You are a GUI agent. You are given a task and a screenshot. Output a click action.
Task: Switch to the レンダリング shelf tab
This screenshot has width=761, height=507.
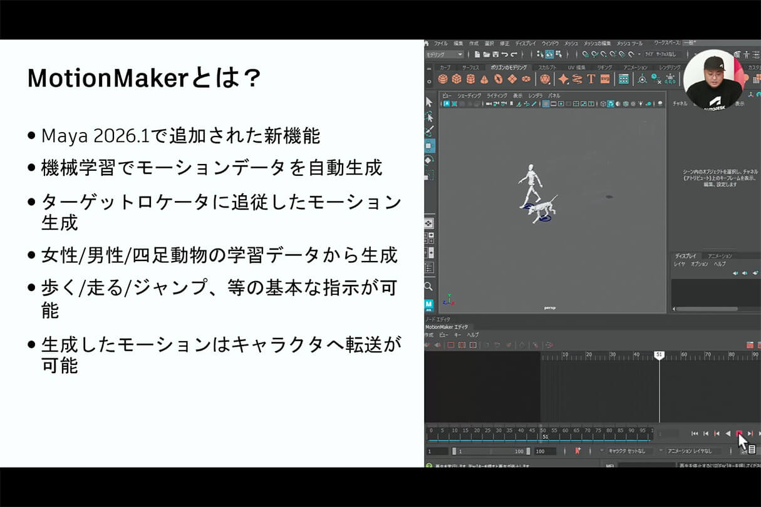pyautogui.click(x=670, y=67)
